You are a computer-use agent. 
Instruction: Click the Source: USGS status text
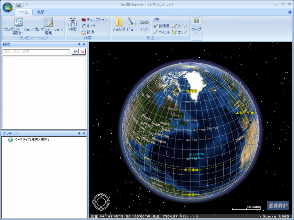click(276, 216)
